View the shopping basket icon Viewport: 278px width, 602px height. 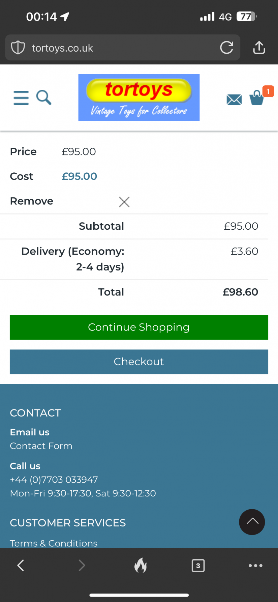(257, 98)
